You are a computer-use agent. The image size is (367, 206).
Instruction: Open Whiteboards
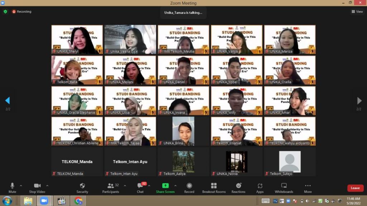[x=284, y=188]
